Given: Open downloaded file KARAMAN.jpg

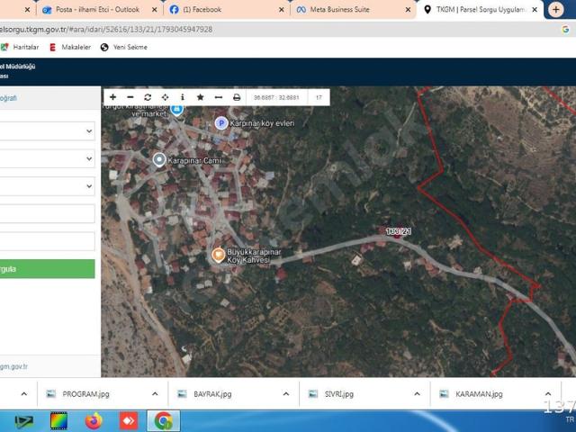Looking at the screenshot, I should pos(479,394).
